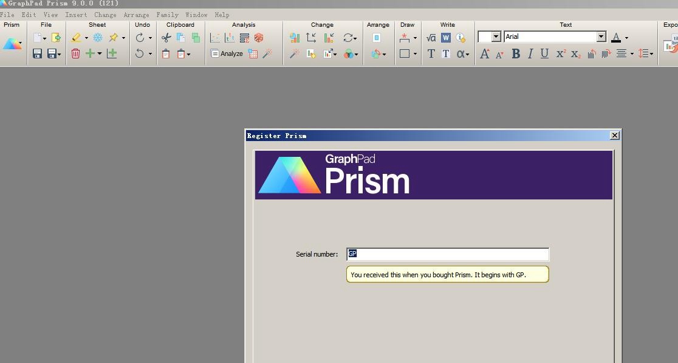Click the Export graph icon
The width and height of the screenshot is (678, 363).
(671, 44)
